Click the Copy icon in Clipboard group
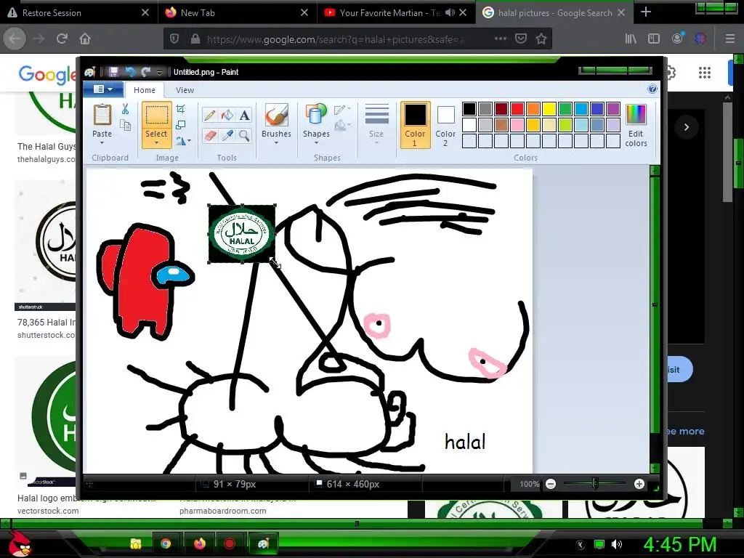 pos(125,125)
